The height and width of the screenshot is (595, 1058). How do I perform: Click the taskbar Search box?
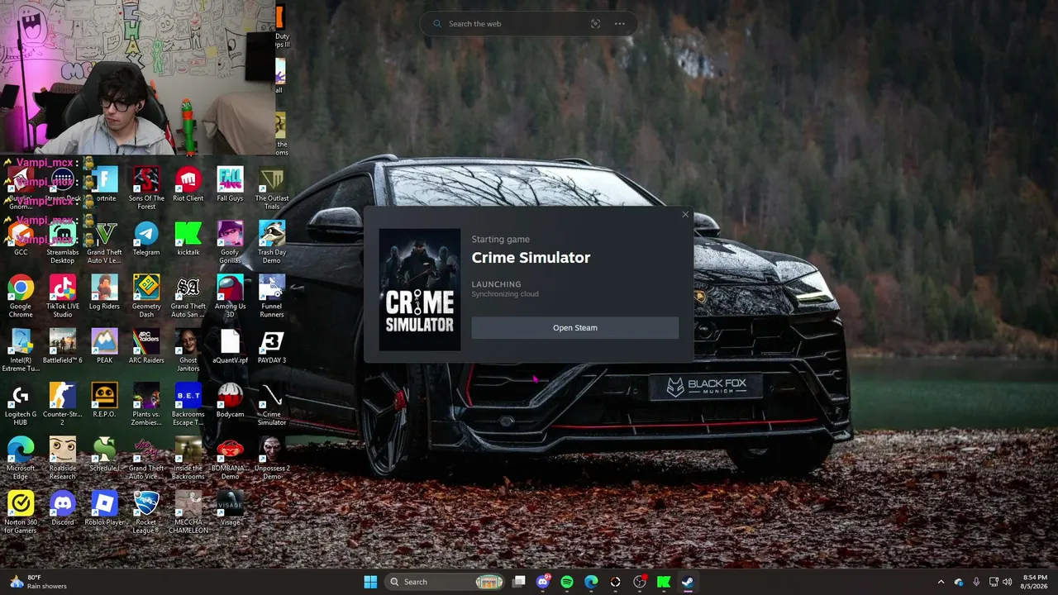pyautogui.click(x=446, y=582)
